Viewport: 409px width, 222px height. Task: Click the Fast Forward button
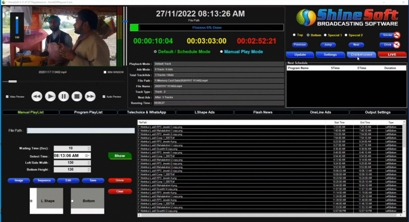[90, 96]
